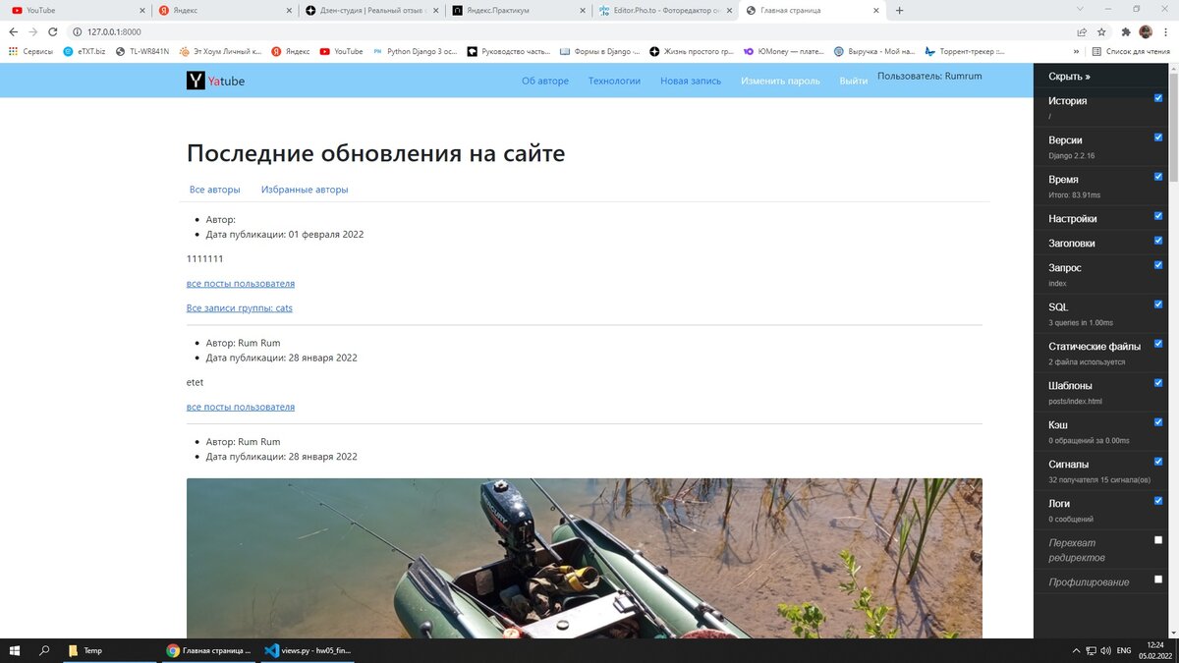Screen dimensions: 1179x663
Task: Click the Yatube logo icon
Action: point(196,81)
